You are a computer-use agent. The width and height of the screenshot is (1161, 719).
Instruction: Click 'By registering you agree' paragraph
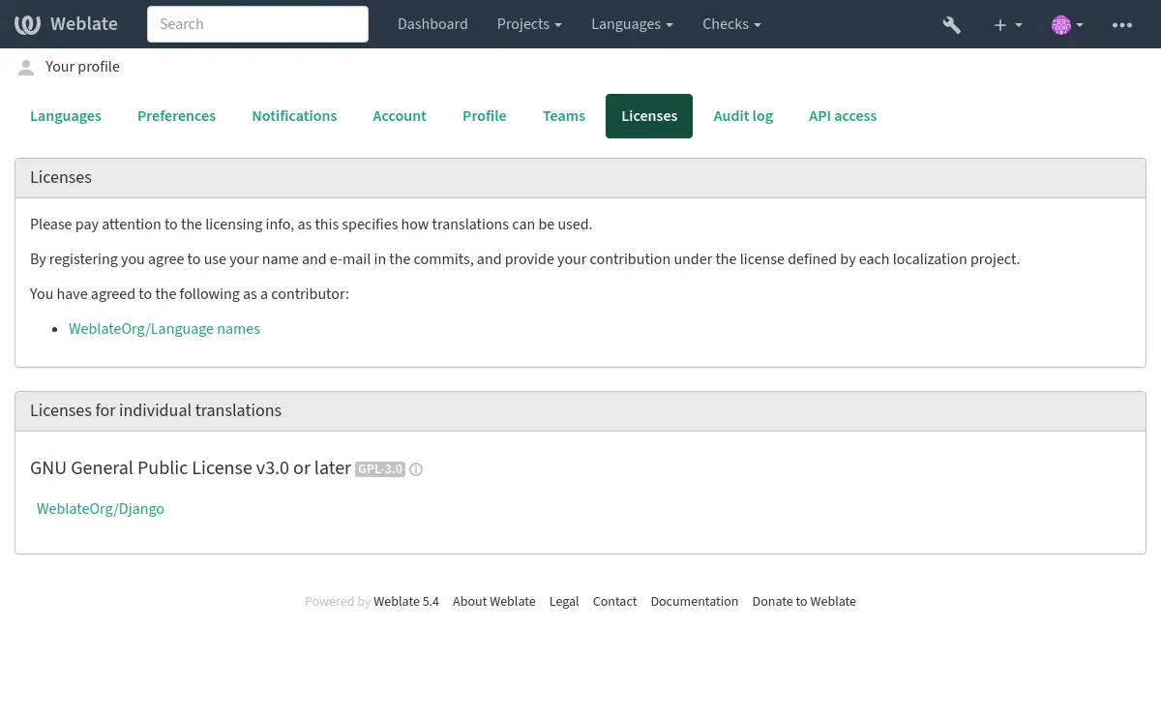click(524, 259)
